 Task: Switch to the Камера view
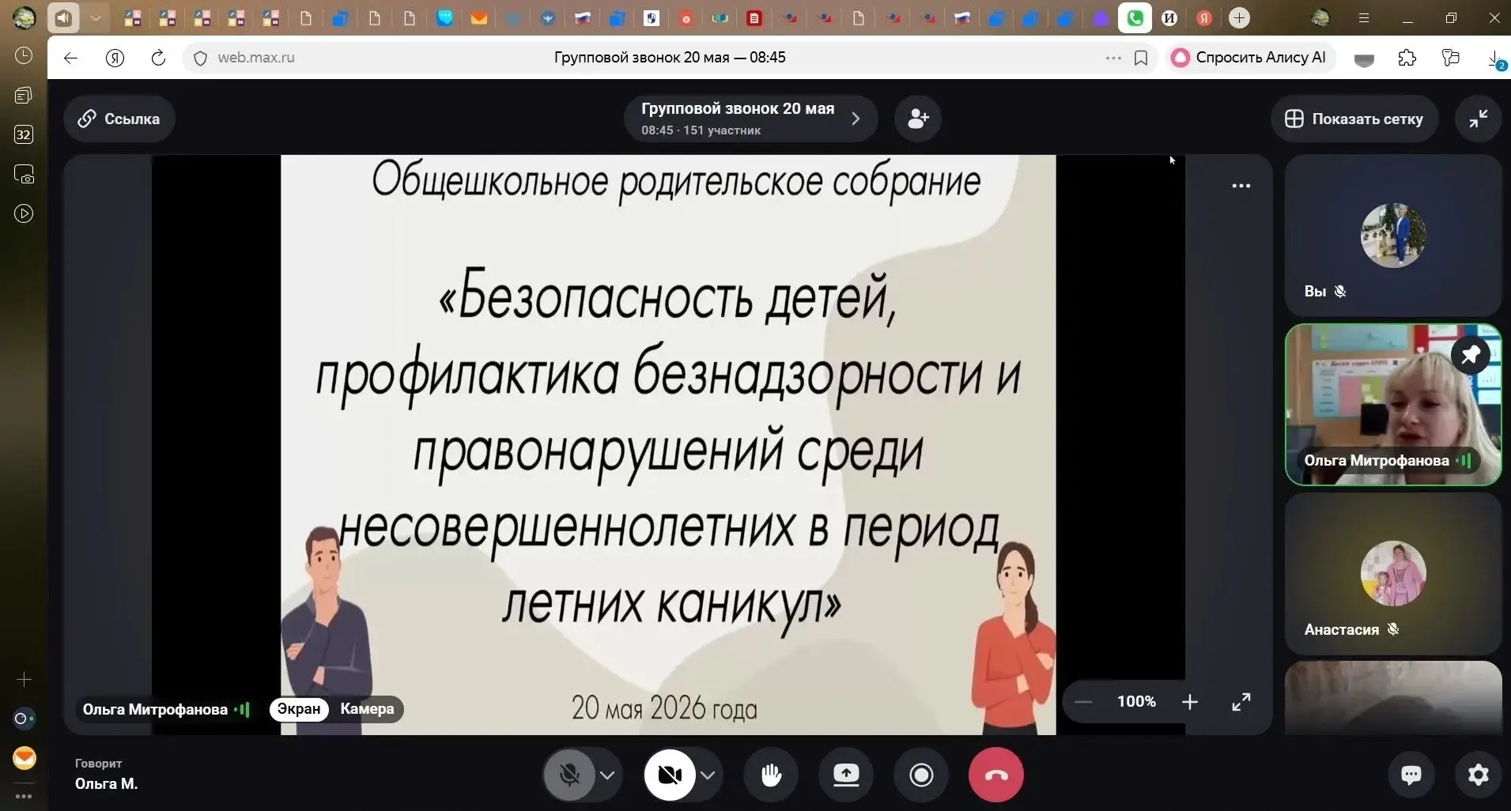(x=367, y=709)
